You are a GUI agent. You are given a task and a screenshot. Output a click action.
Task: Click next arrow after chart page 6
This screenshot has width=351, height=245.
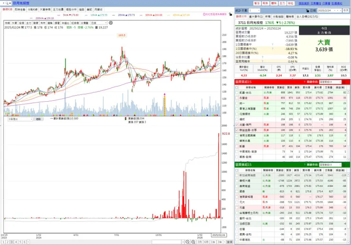pyautogui.click(x=28, y=242)
